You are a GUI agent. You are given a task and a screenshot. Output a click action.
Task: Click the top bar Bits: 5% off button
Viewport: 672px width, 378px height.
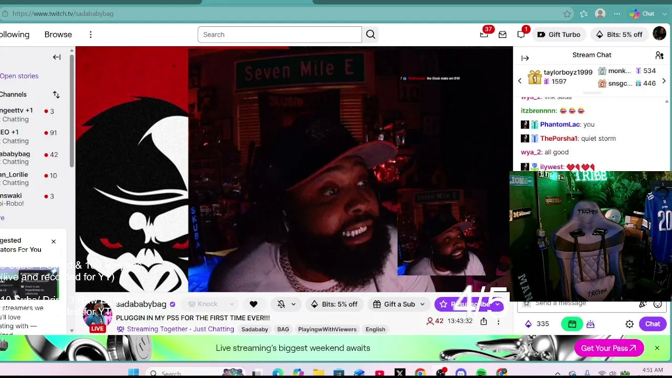point(619,35)
